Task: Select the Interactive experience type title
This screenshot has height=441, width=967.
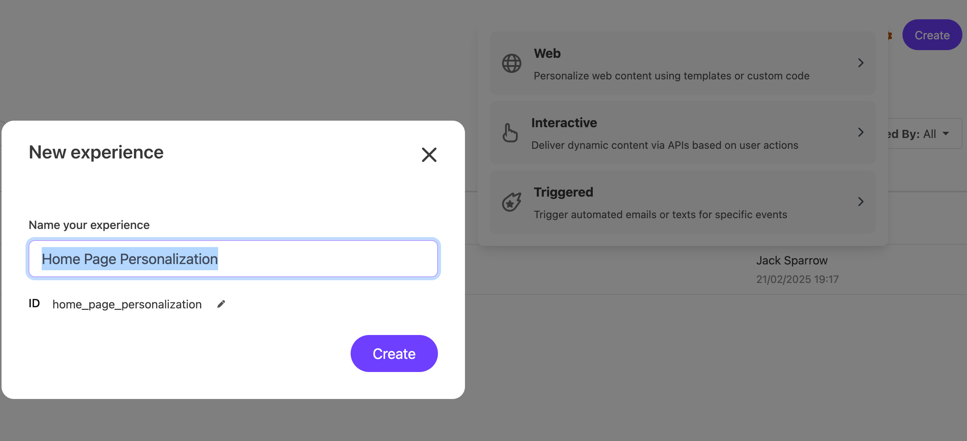Action: click(564, 123)
